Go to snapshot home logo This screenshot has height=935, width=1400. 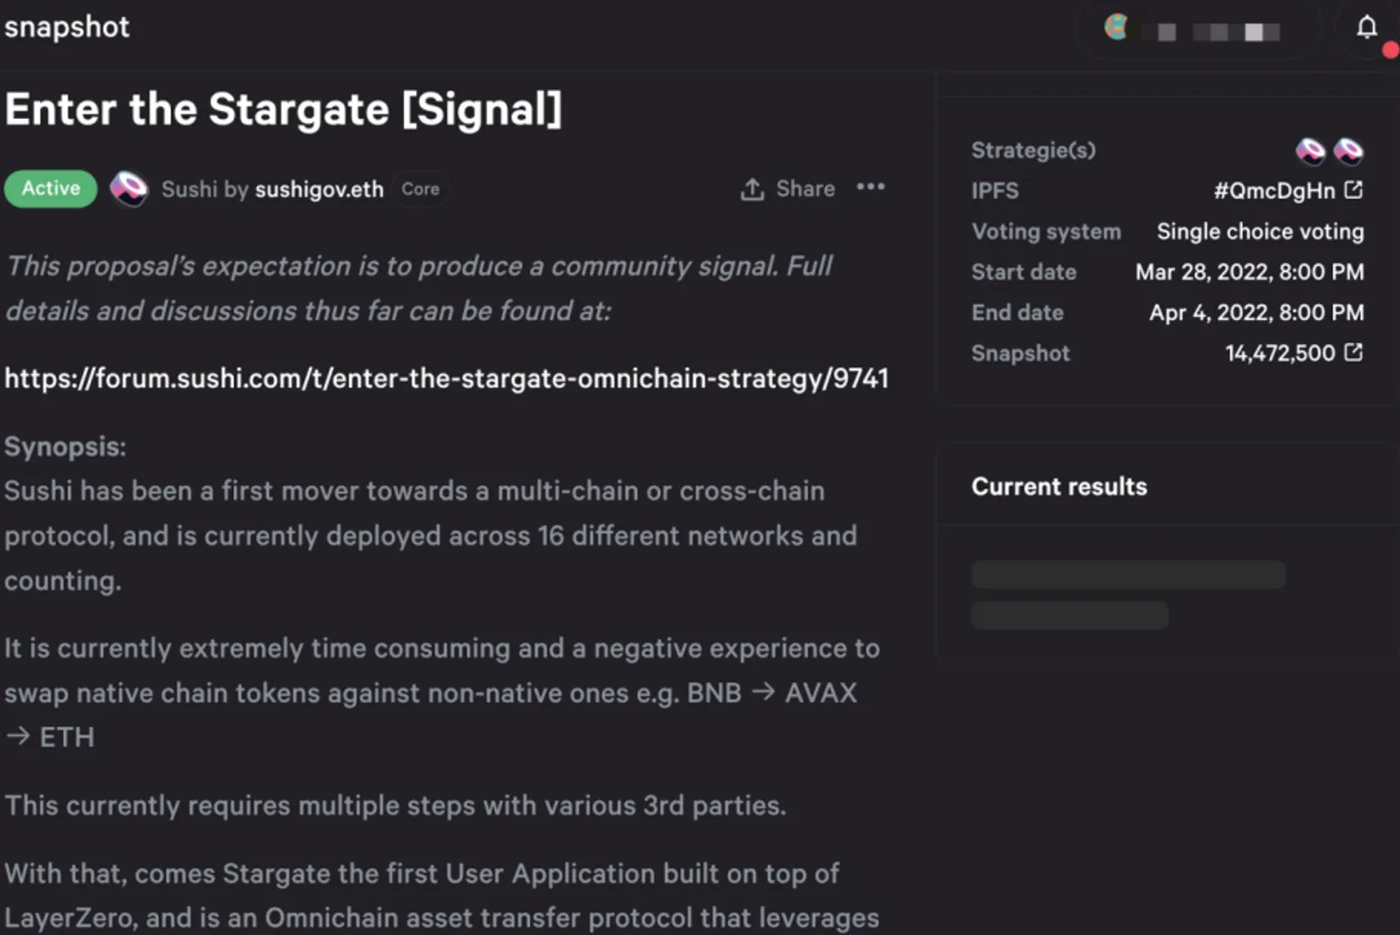point(66,27)
